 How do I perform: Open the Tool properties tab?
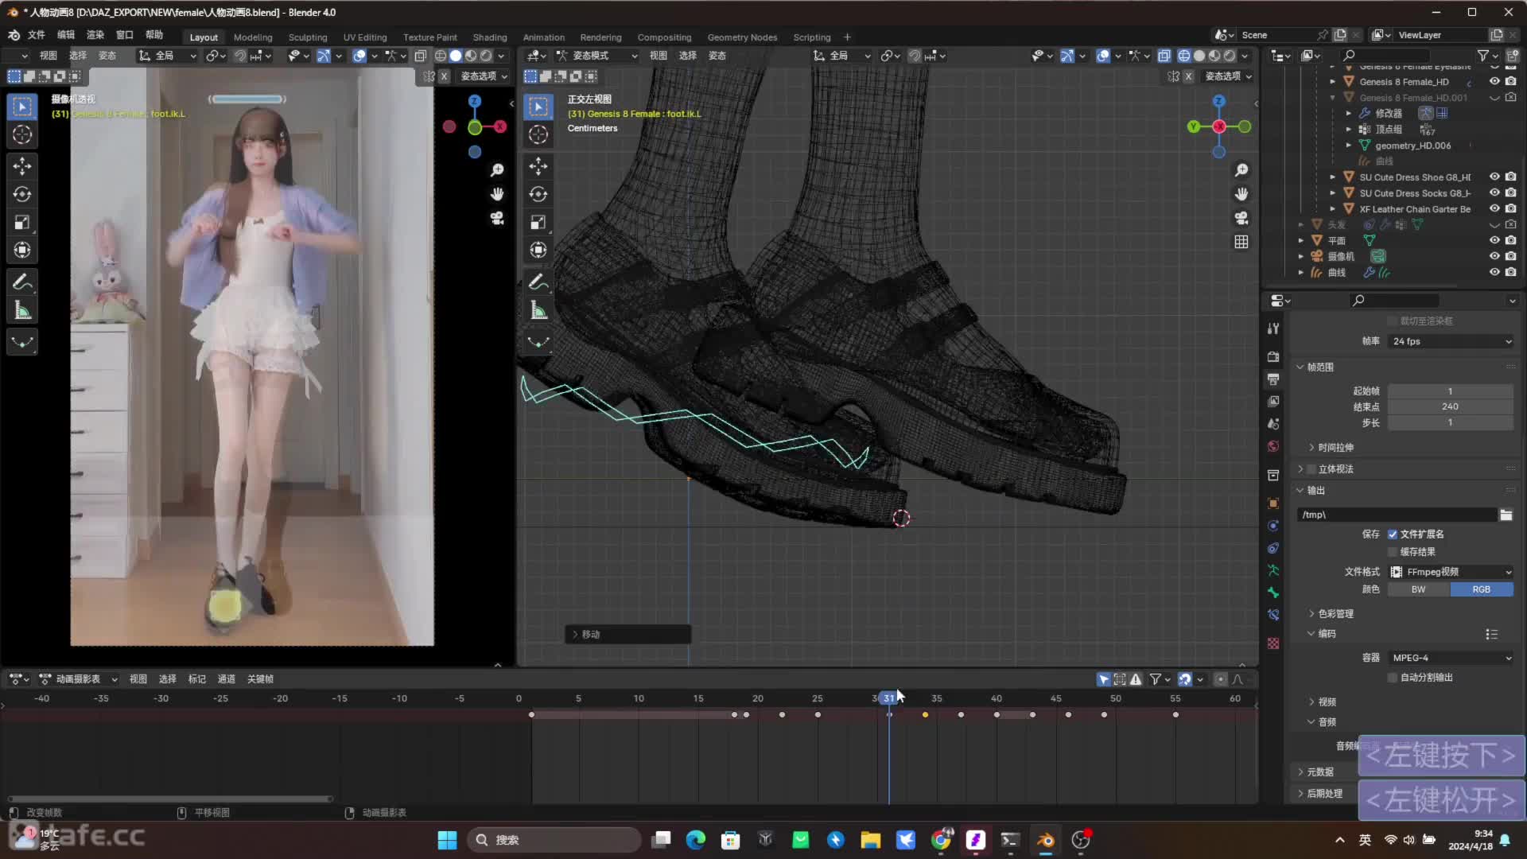click(x=1273, y=328)
